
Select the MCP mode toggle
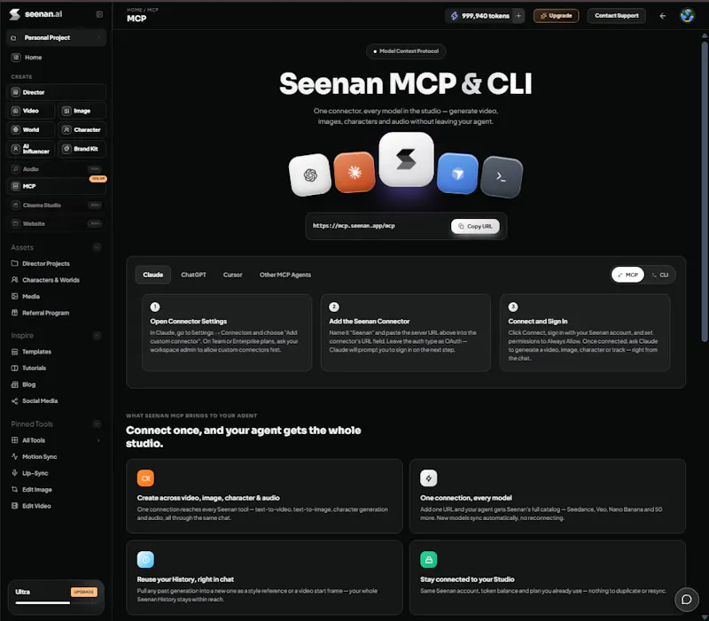(x=627, y=275)
